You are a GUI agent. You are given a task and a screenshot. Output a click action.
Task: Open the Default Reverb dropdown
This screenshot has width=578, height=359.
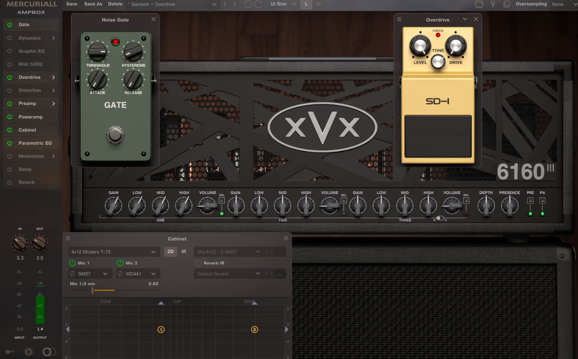(x=228, y=274)
